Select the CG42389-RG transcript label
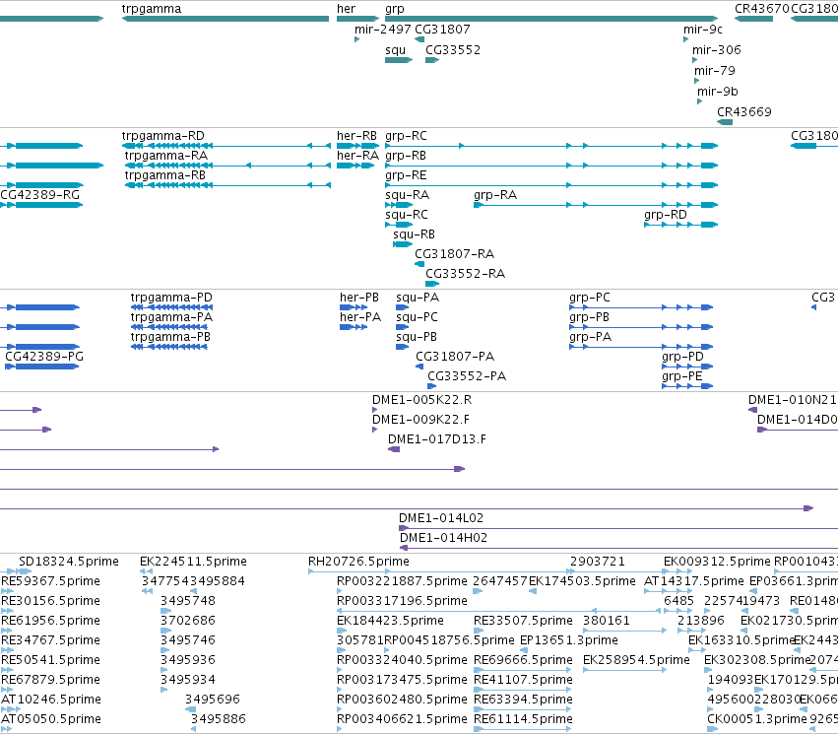The image size is (838, 734). pos(40,195)
